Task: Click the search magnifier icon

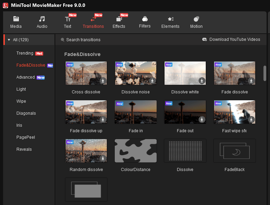Action: click(63, 40)
